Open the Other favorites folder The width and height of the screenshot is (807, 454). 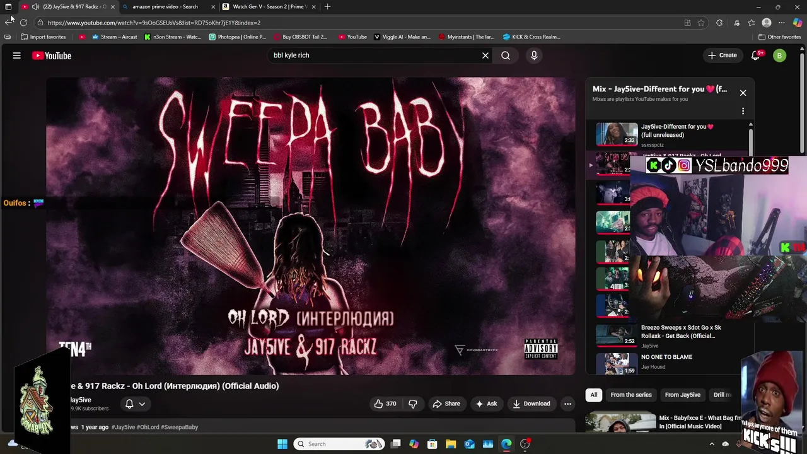[x=779, y=37]
